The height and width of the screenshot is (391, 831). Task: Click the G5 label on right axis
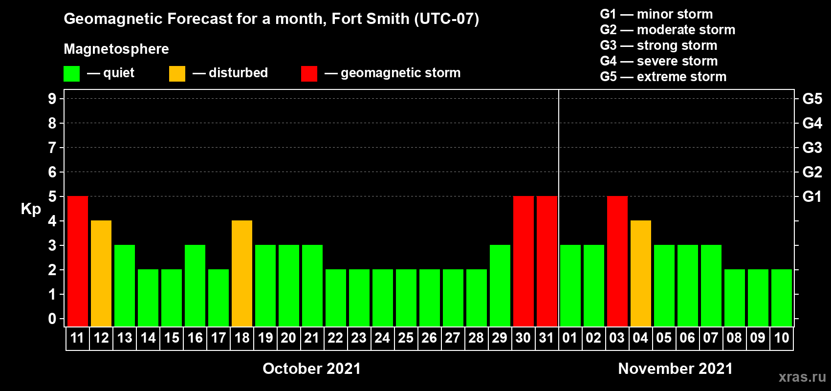[x=812, y=99]
